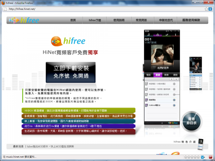Screen dimensions: 215x161
Task: Go to the 首頁 menu item
Action: point(73,20)
